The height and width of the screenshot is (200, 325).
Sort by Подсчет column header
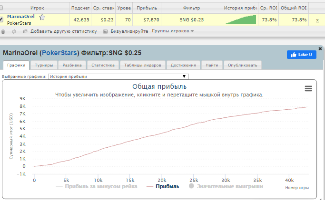(80, 8)
